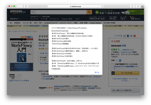Image resolution: width=151 pixels, height=105 pixels.
Task: Open ギフト券 link
Action: click(x=44, y=19)
